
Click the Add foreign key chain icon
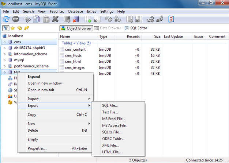(x=150, y=19)
